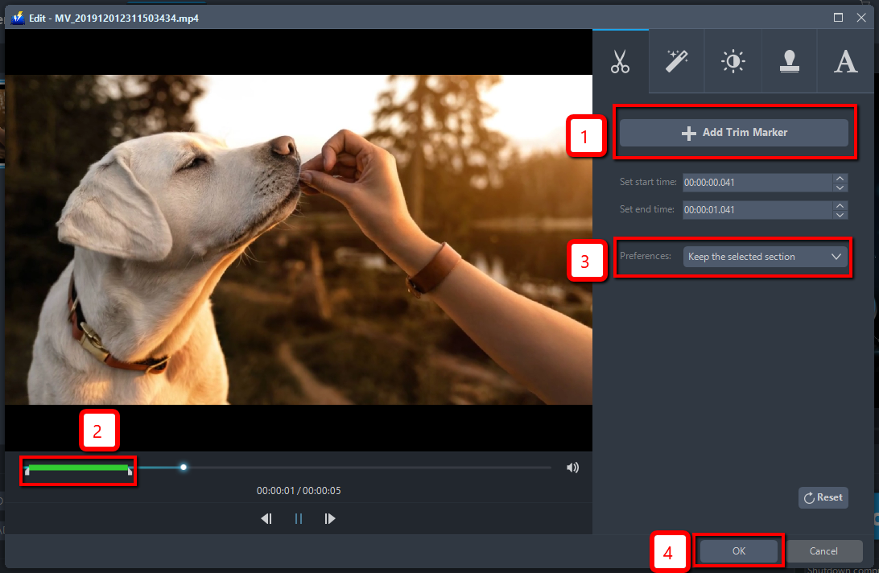
Task: Click the app logo in the title bar
Action: click(17, 16)
